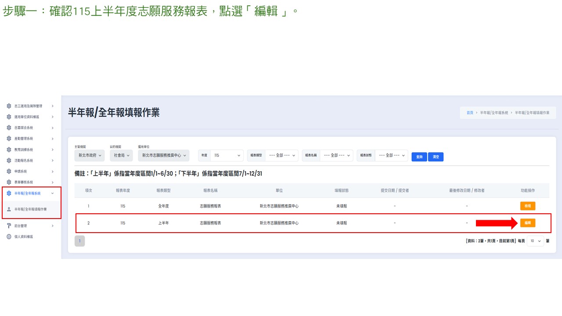Viewport: 562px width, 316px height.
Task: Click blue 清空 clear button
Action: pyautogui.click(x=436, y=157)
